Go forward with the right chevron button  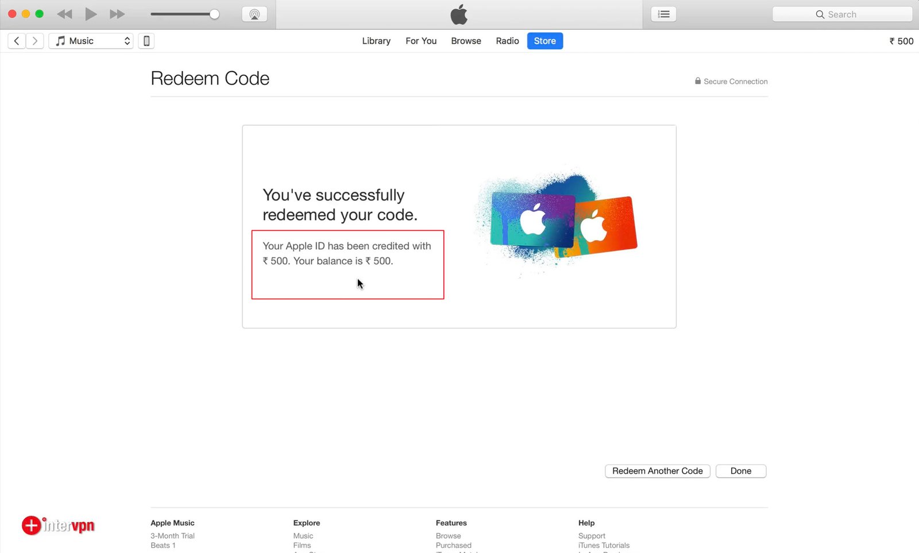[35, 41]
